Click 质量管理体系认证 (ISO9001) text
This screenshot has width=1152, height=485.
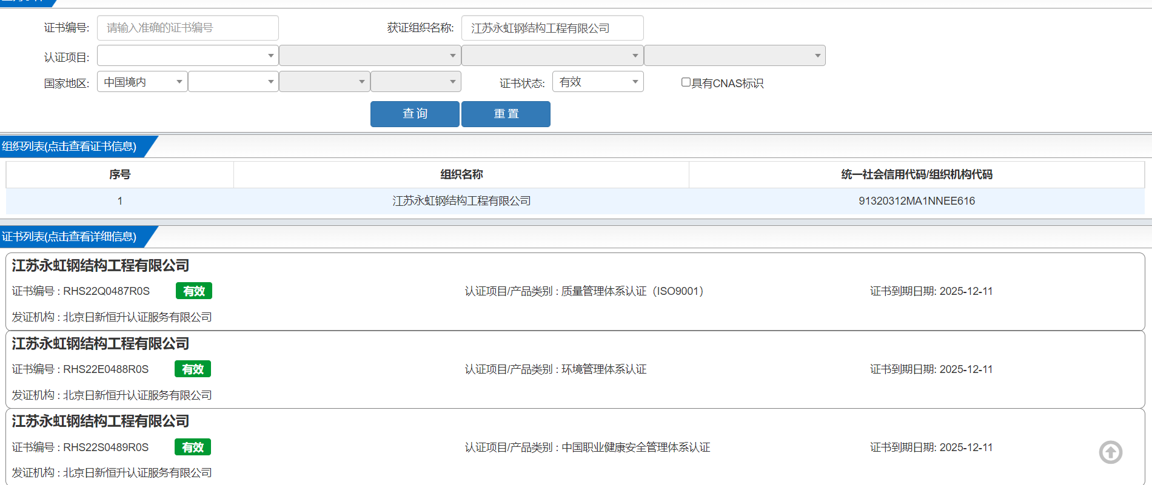pyautogui.click(x=632, y=291)
